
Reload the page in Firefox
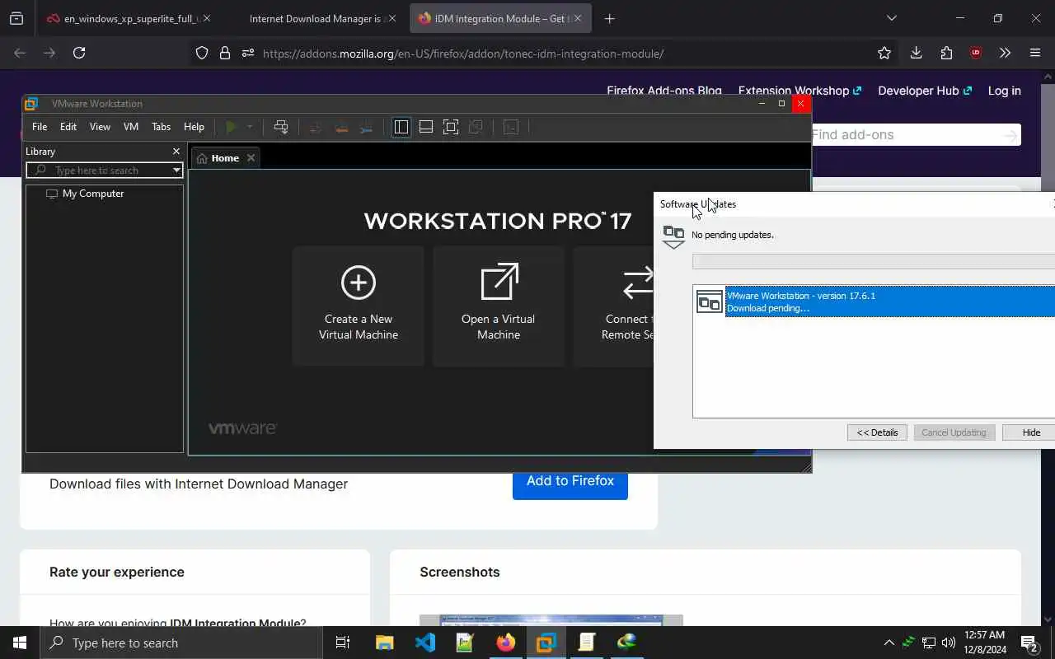[x=79, y=53]
